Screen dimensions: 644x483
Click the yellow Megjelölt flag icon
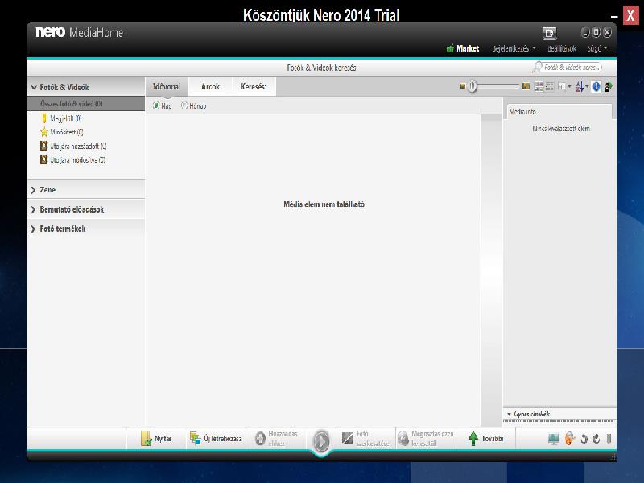(x=44, y=118)
